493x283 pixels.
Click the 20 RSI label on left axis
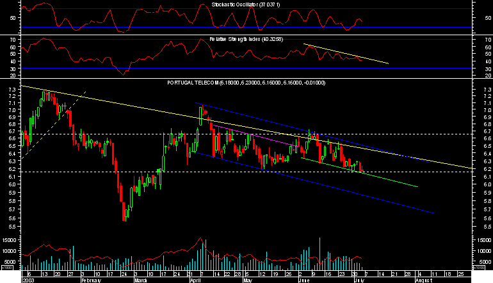point(13,76)
